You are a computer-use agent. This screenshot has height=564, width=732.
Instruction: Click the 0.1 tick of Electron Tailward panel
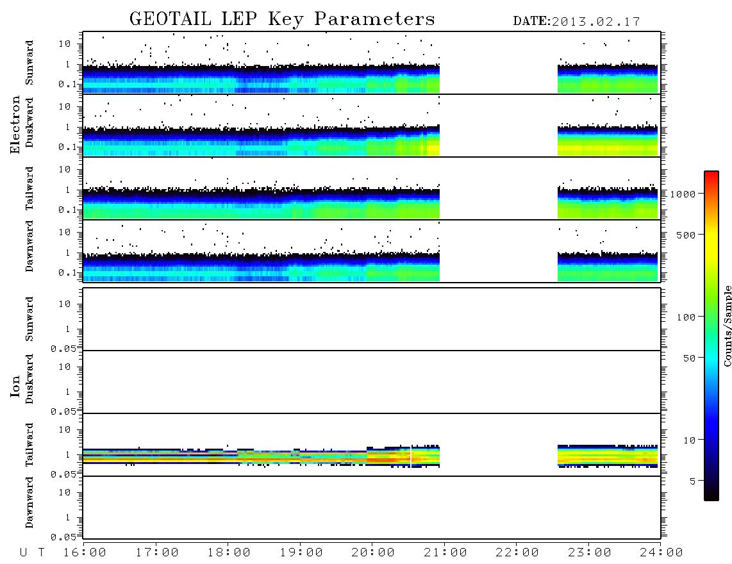(67, 210)
